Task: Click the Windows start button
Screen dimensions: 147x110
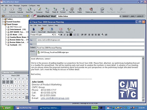Action: tap(7, 108)
